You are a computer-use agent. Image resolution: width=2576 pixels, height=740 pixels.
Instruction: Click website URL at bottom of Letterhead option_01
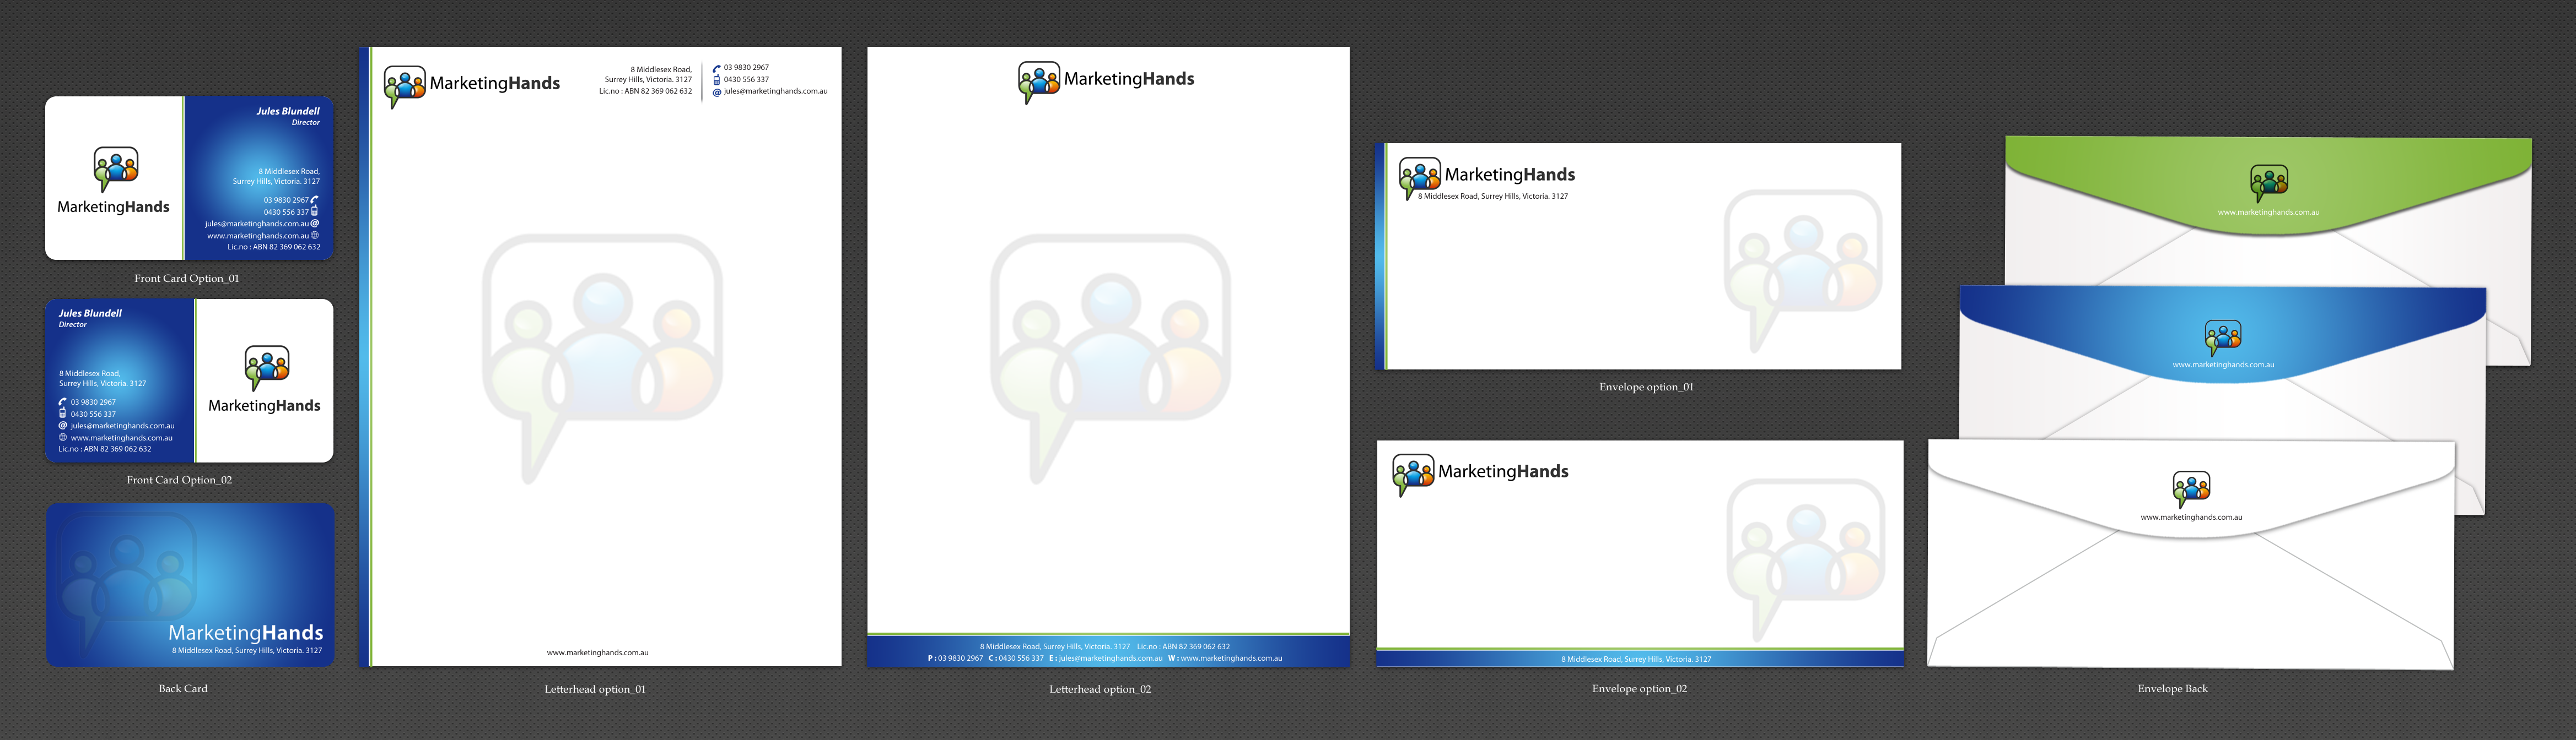(597, 652)
